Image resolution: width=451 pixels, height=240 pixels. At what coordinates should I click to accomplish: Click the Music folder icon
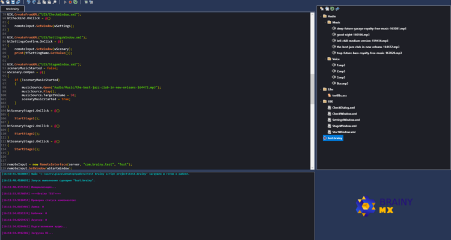coord(330,22)
